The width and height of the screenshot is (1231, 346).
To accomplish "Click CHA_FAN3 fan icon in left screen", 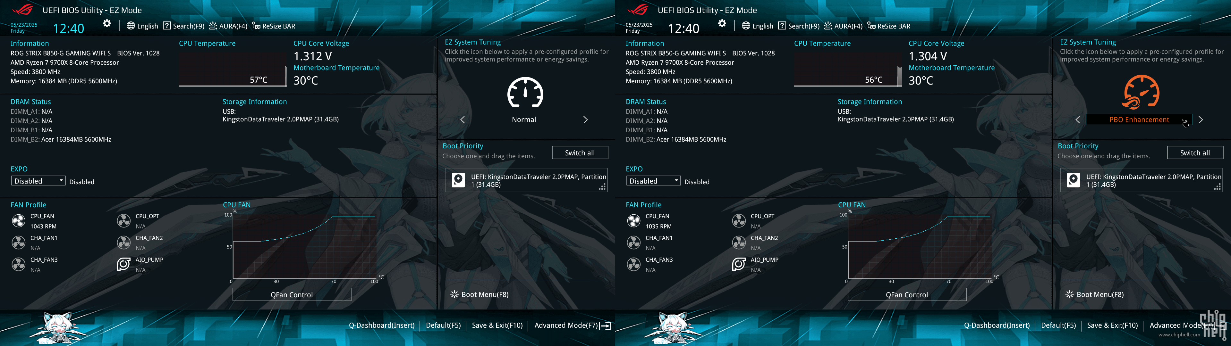I will coord(19,264).
